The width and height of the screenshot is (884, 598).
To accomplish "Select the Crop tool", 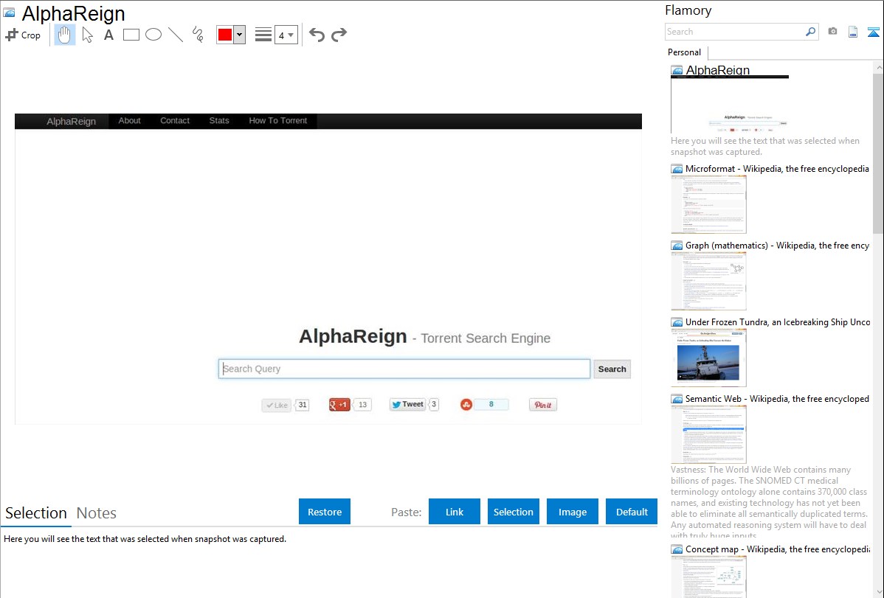I will click(23, 35).
